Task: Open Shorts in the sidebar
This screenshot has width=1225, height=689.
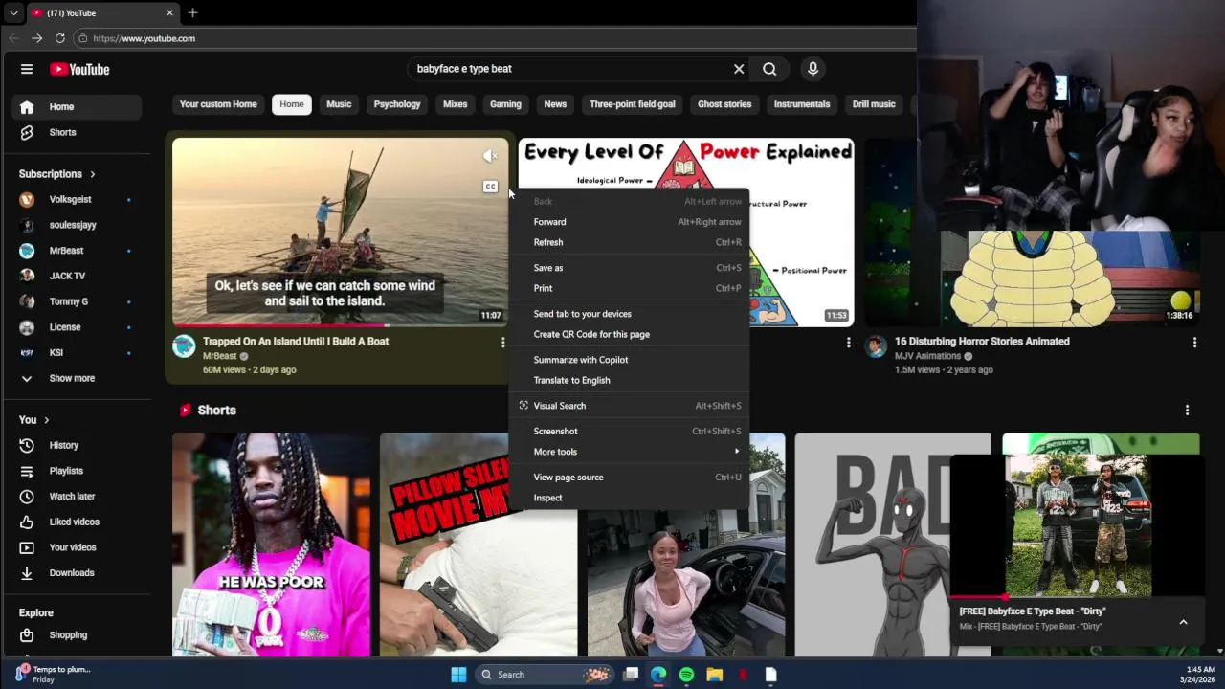Action: pos(77,132)
